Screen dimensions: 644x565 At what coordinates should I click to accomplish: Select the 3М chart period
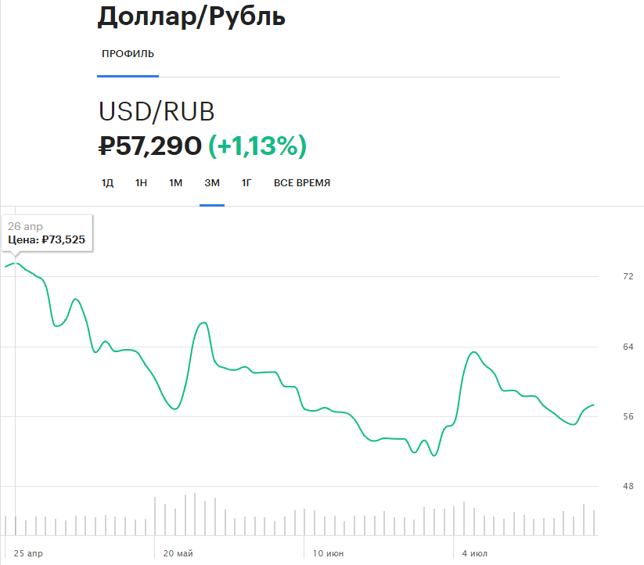(212, 183)
